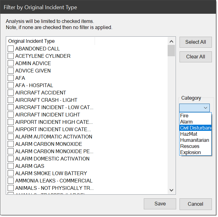Screen dimensions: 218x217
Task: Check the ADMIN ADVICE checkbox
Action: [x=11, y=63]
